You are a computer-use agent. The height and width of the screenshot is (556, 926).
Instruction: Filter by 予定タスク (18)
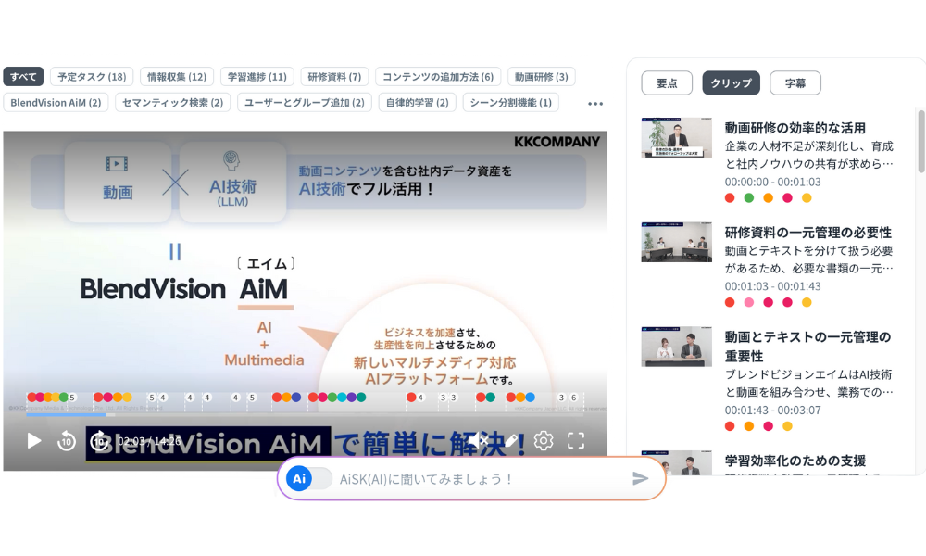pyautogui.click(x=92, y=77)
